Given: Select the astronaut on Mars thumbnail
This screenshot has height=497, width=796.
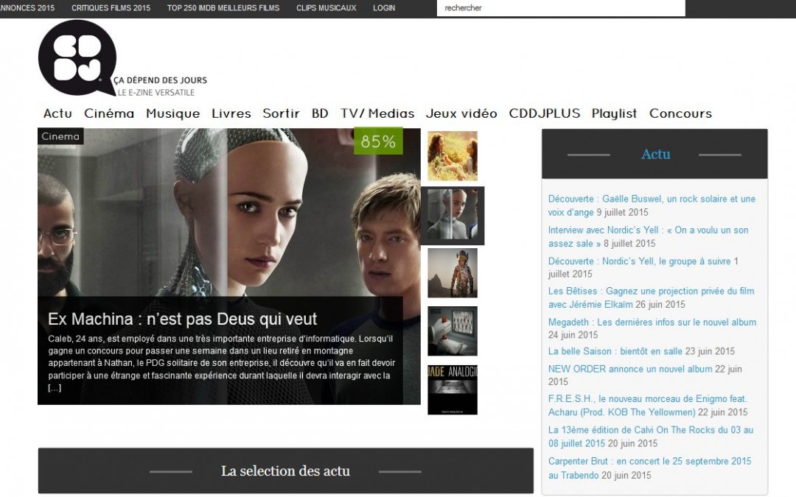Looking at the screenshot, I should click(453, 273).
